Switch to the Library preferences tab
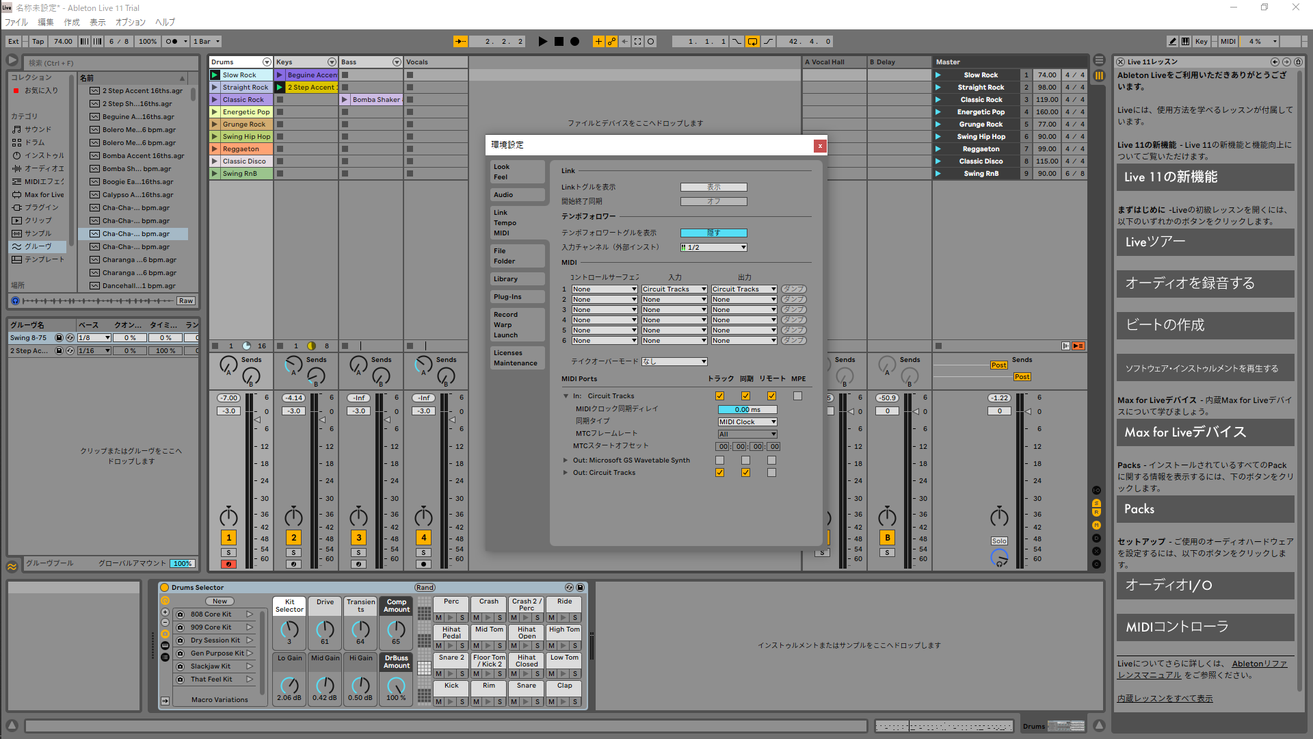1313x739 pixels. coord(517,279)
